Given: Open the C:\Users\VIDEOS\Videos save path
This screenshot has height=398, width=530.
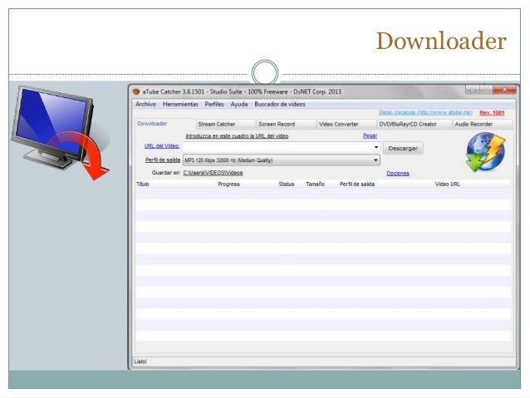Looking at the screenshot, I should [213, 173].
